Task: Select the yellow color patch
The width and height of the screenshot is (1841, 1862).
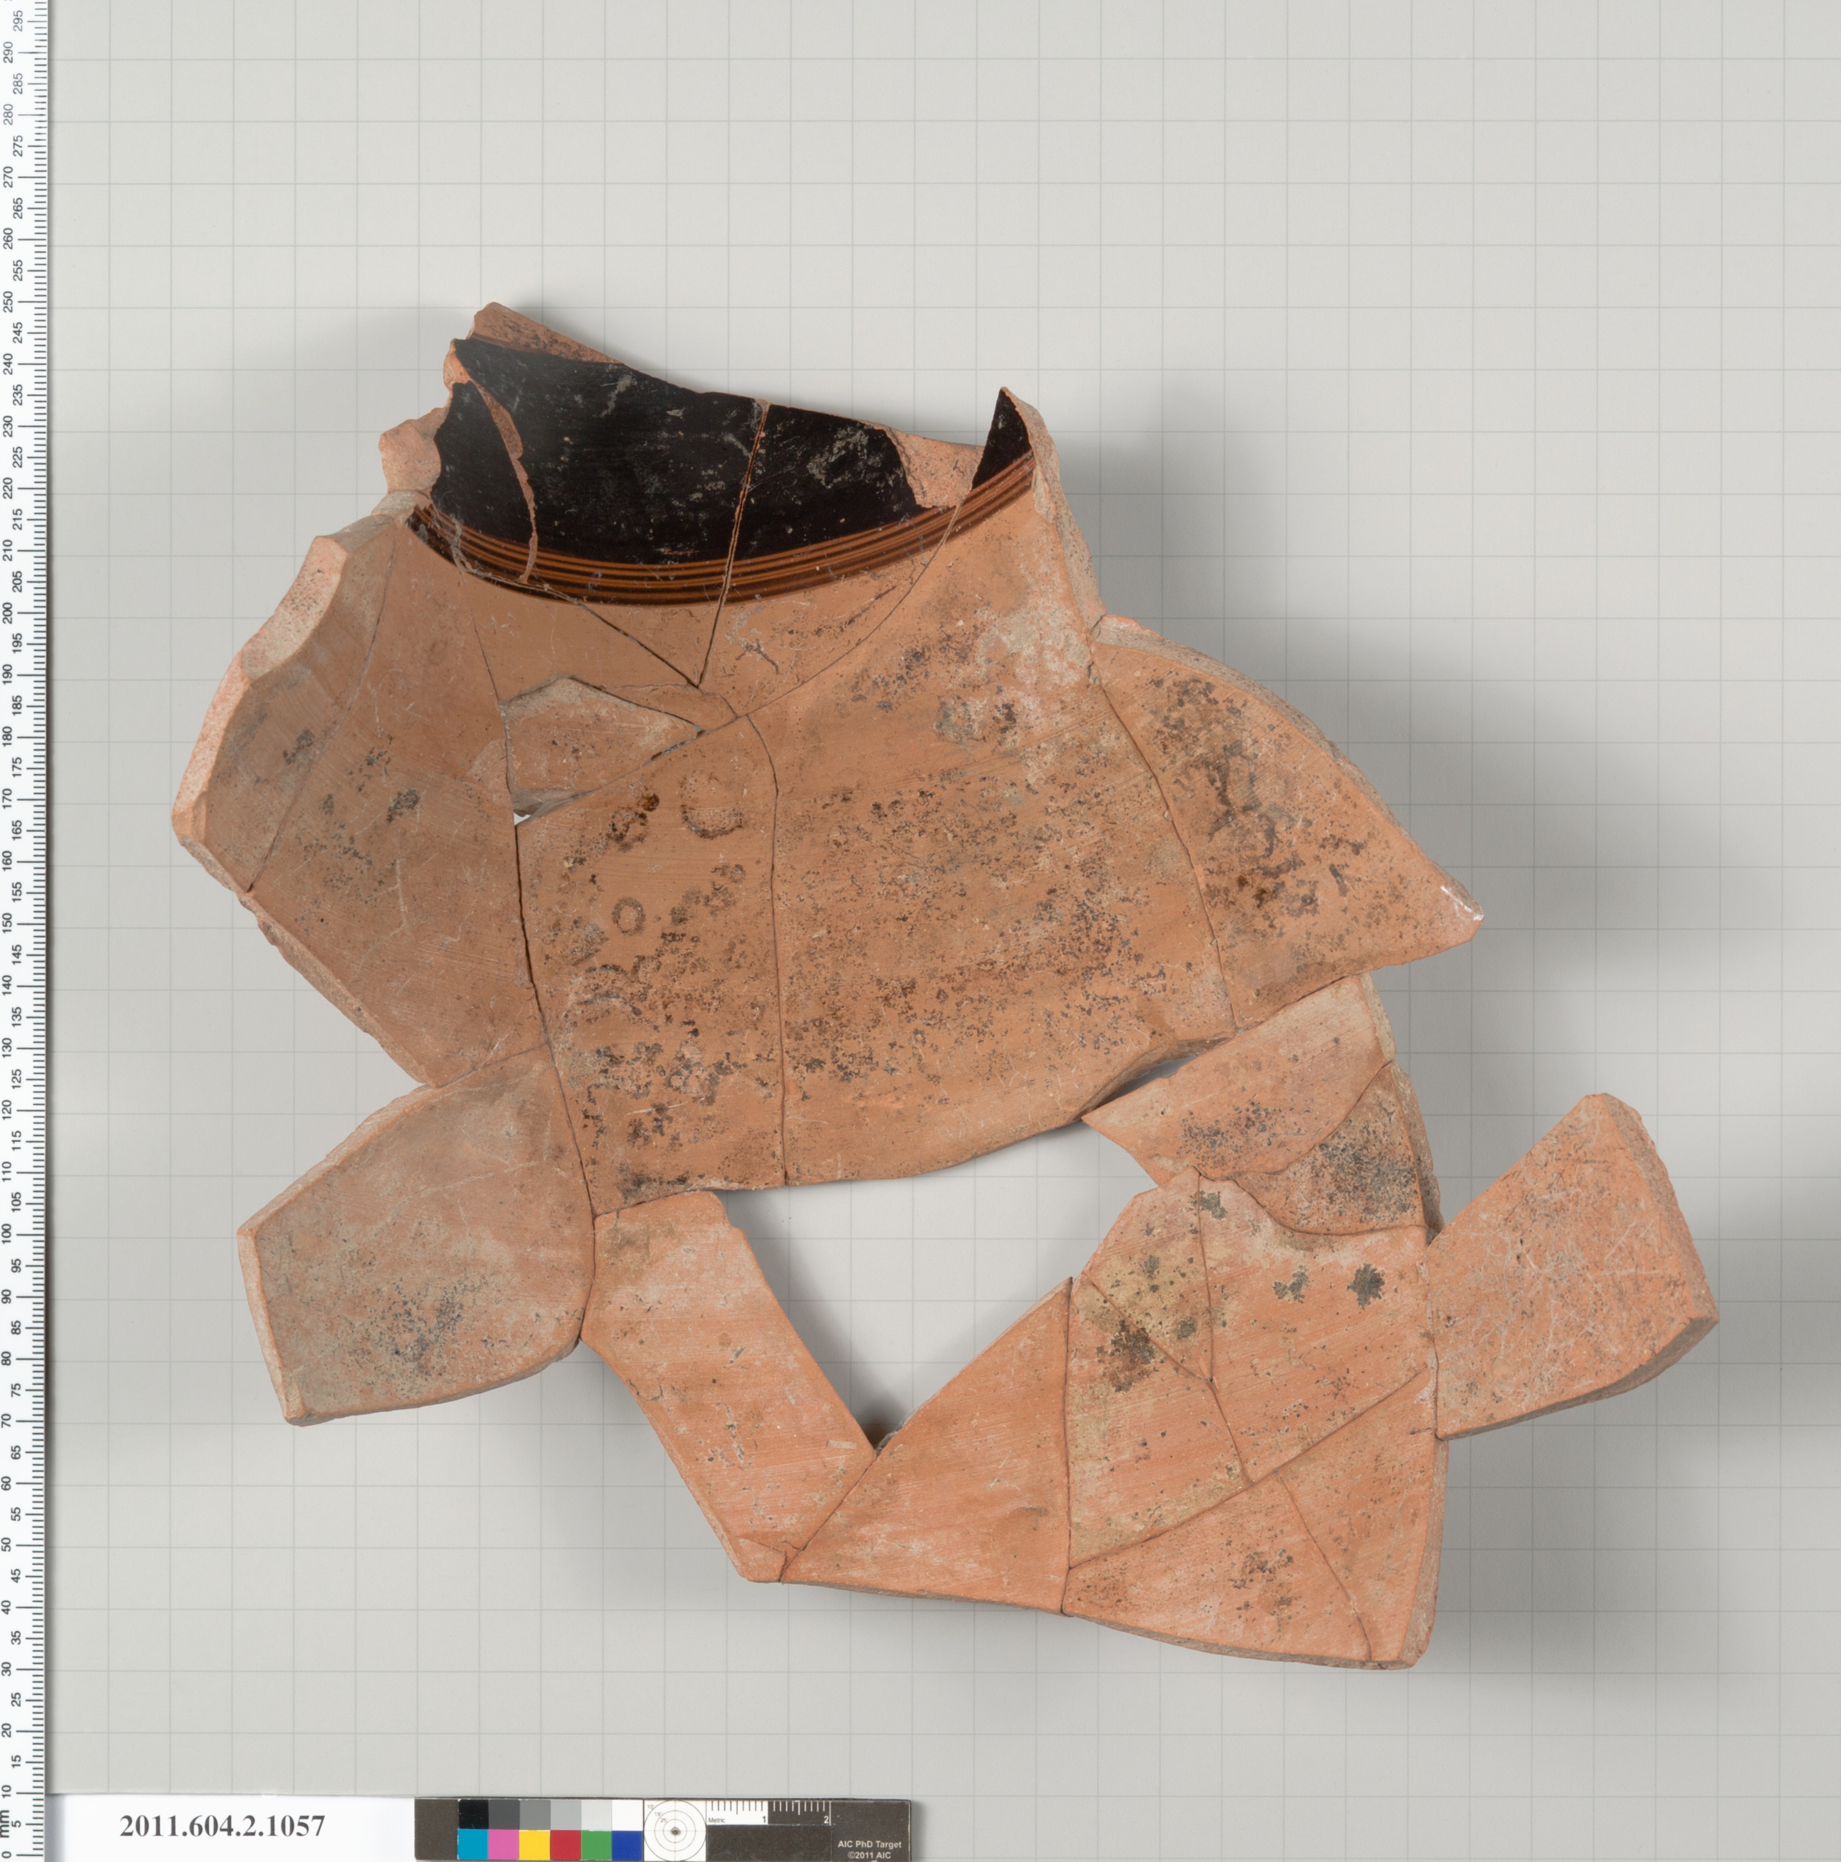Action: [534, 1845]
